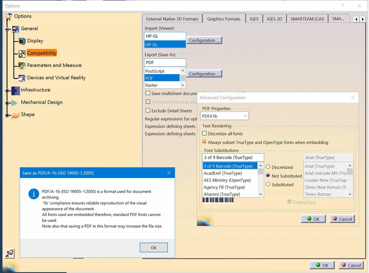Collapse the General tree node
369x273 pixels.
7,29
